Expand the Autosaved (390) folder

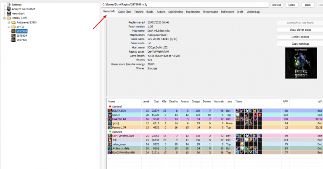(9, 22)
